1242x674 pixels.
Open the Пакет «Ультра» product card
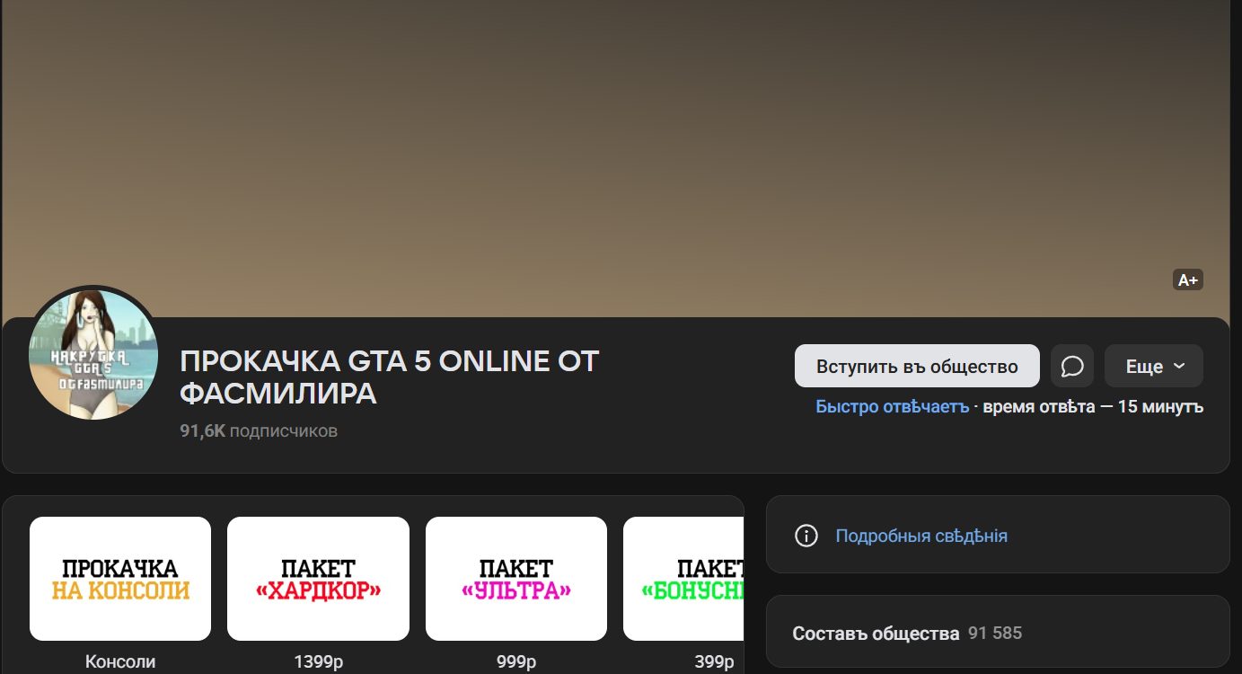tap(516, 579)
